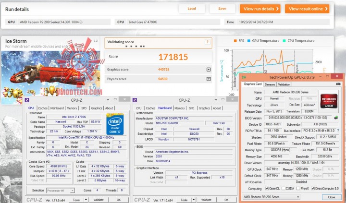Click View result online button
346x203 pixels.
tap(307, 9)
